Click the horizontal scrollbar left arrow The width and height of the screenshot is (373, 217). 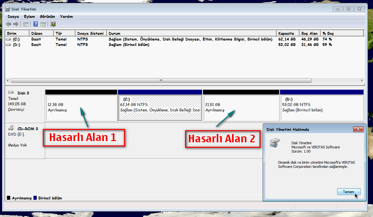(x=8, y=81)
